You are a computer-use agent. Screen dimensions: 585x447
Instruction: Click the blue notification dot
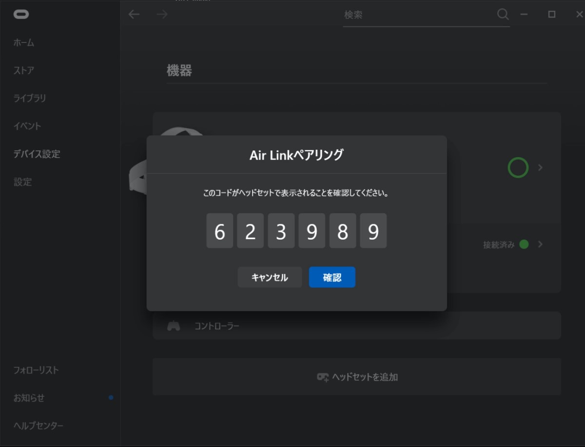(111, 398)
